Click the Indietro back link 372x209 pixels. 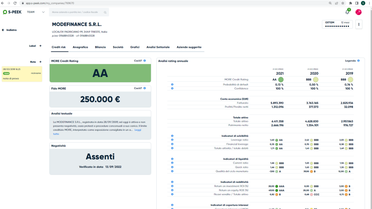tap(12, 30)
